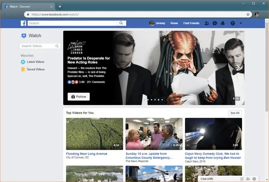Play the Predator featured video
The image size is (269, 182).
[x=178, y=67]
